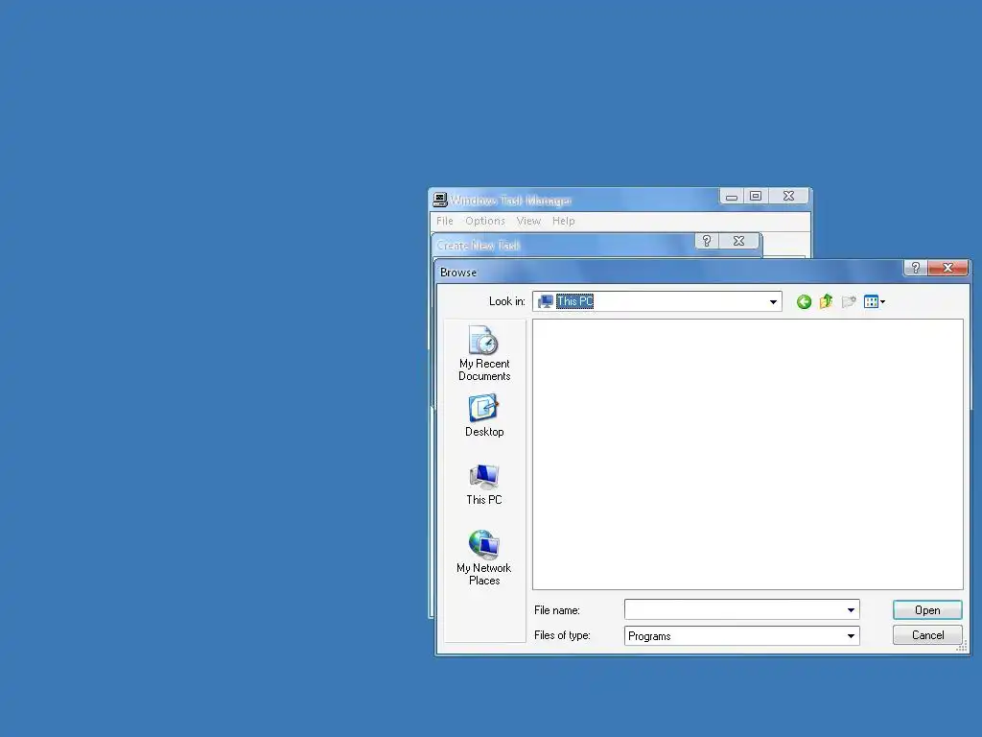Open My Network Places shortcut

[x=484, y=558]
